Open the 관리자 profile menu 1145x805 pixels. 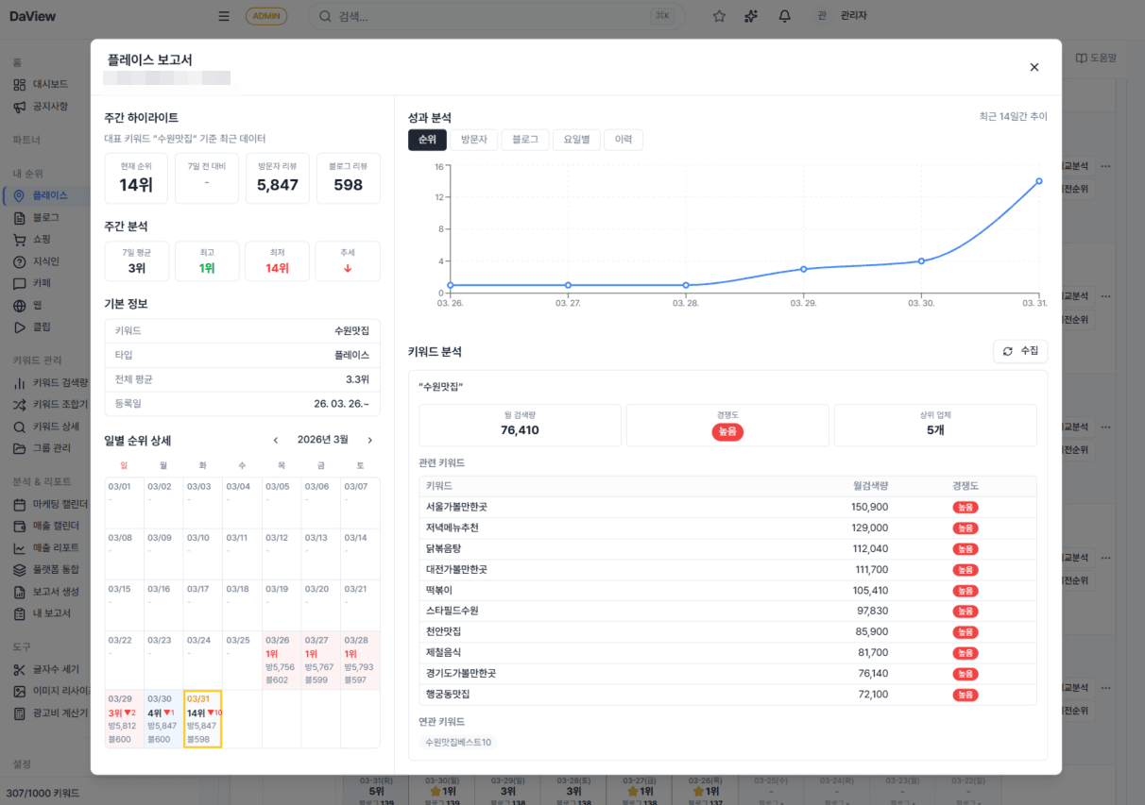pyautogui.click(x=841, y=15)
